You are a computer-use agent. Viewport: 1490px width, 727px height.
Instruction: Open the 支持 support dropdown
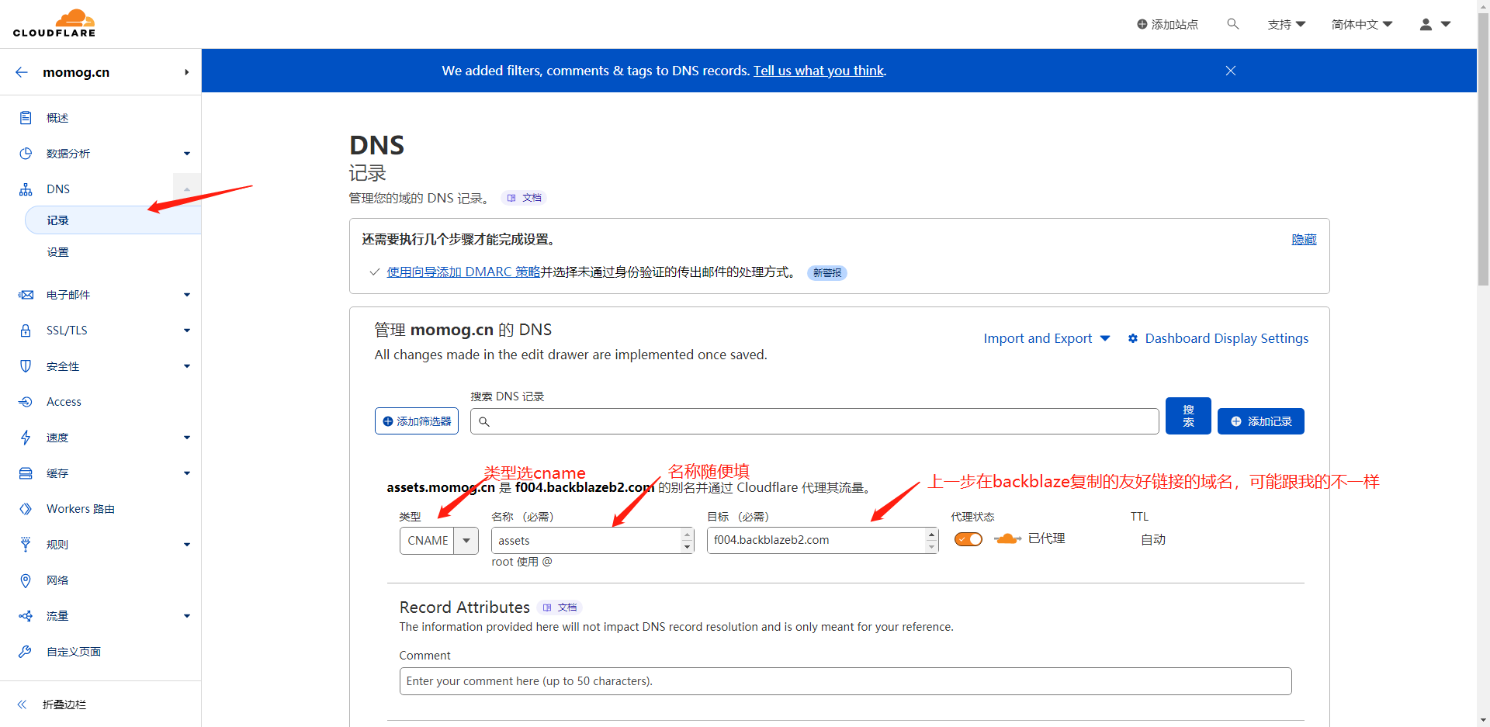[x=1287, y=24]
